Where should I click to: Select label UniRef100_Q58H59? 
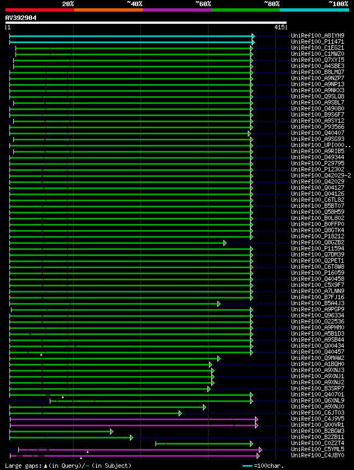tap(317, 212)
